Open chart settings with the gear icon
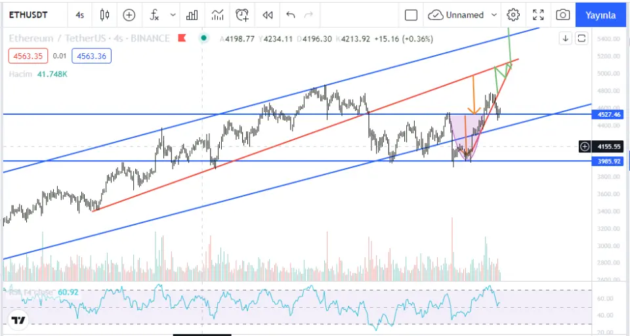Screen dimensions: 630x336 click(513, 15)
